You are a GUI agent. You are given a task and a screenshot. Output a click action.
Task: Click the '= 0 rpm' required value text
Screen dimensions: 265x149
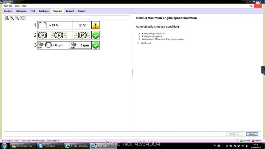[58, 45]
